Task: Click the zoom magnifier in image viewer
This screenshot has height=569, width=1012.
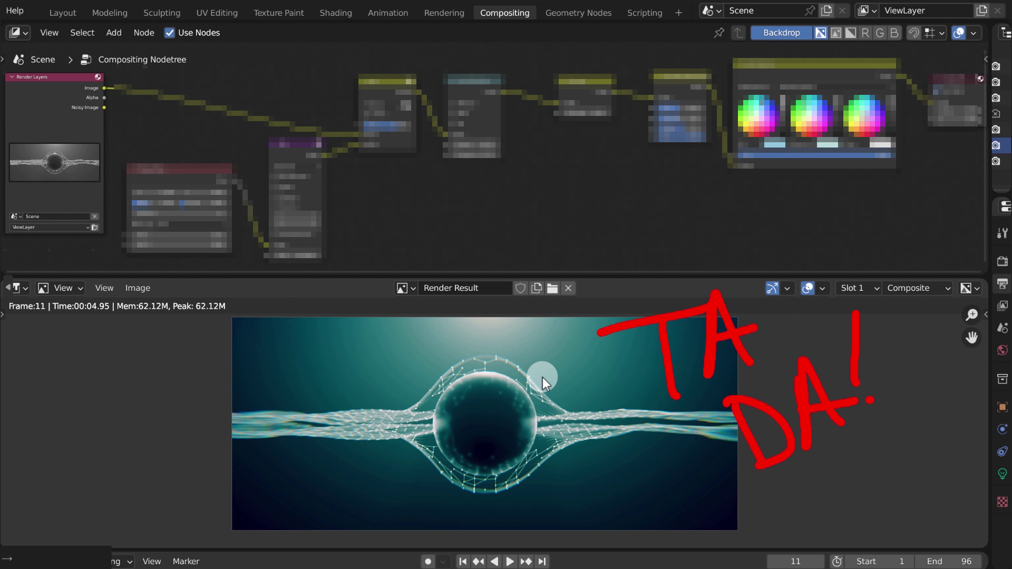Action: [971, 315]
